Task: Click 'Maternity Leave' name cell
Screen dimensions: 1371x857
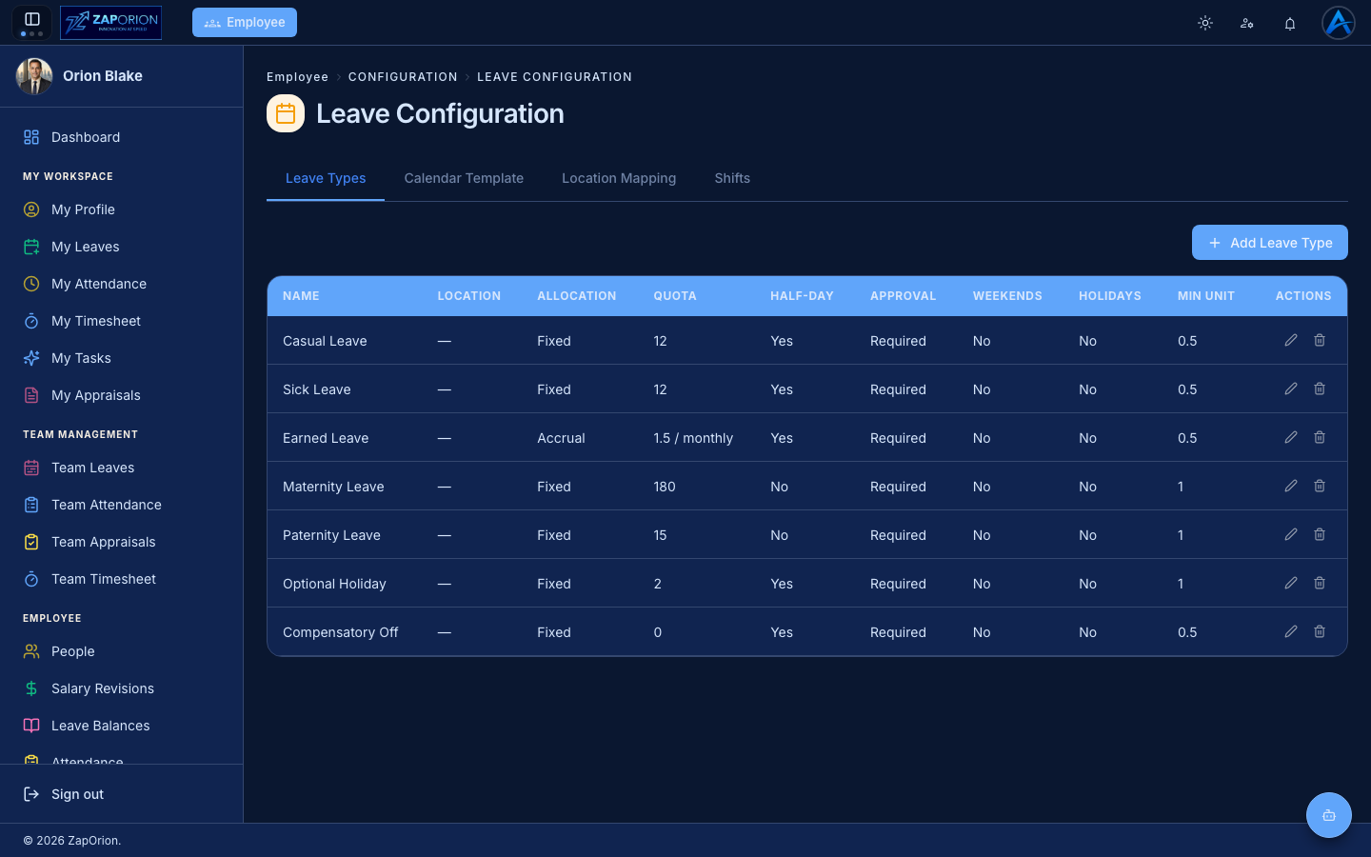Action: 333,487
